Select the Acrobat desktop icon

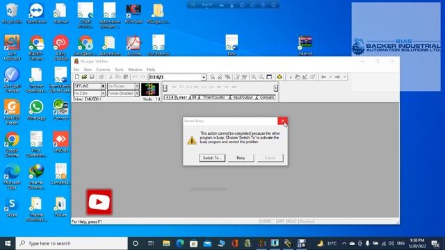click(133, 44)
